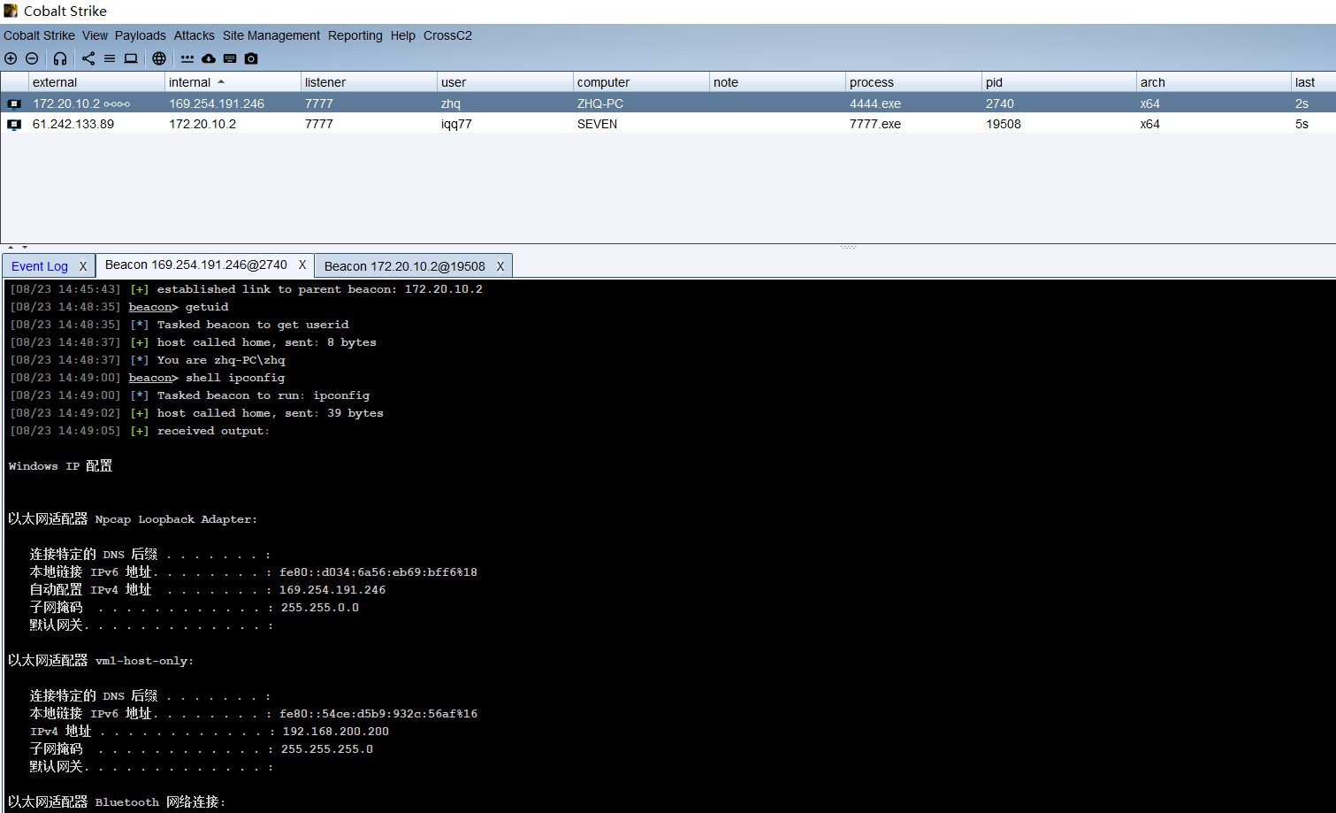
Task: Click beacon icon of the ZHQ-PC row
Action: pos(14,104)
